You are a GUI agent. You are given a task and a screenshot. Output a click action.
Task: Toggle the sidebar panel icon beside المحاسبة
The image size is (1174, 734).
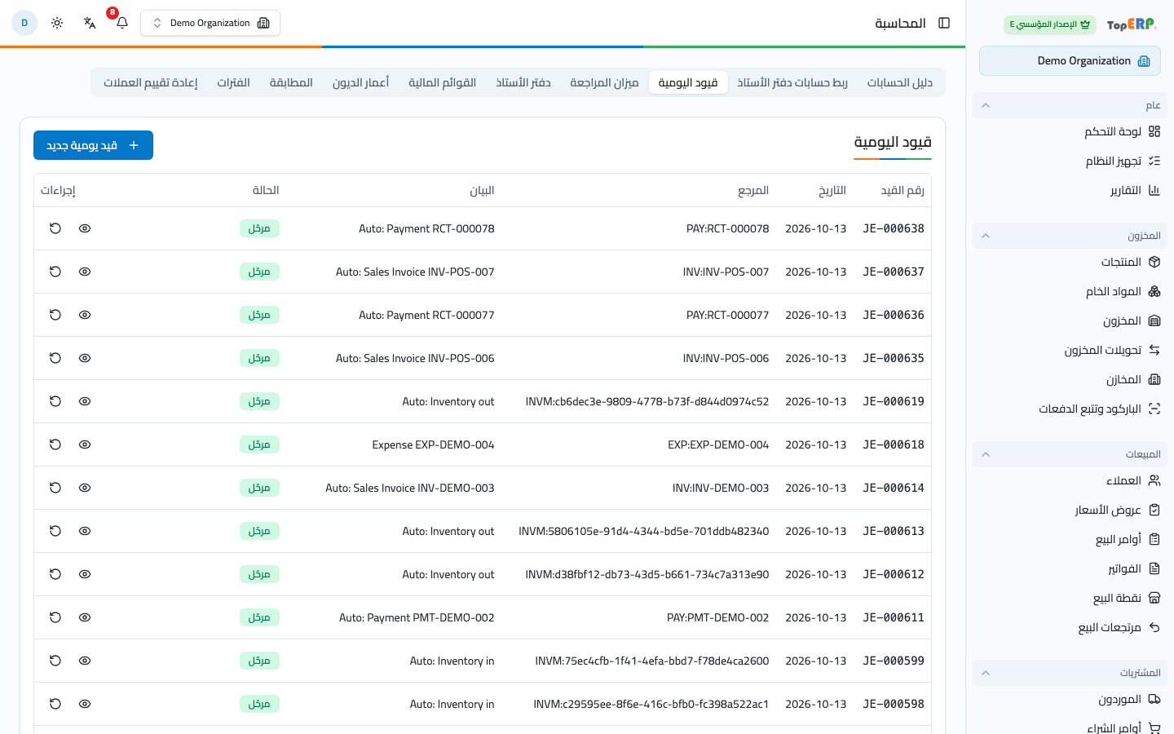(944, 23)
